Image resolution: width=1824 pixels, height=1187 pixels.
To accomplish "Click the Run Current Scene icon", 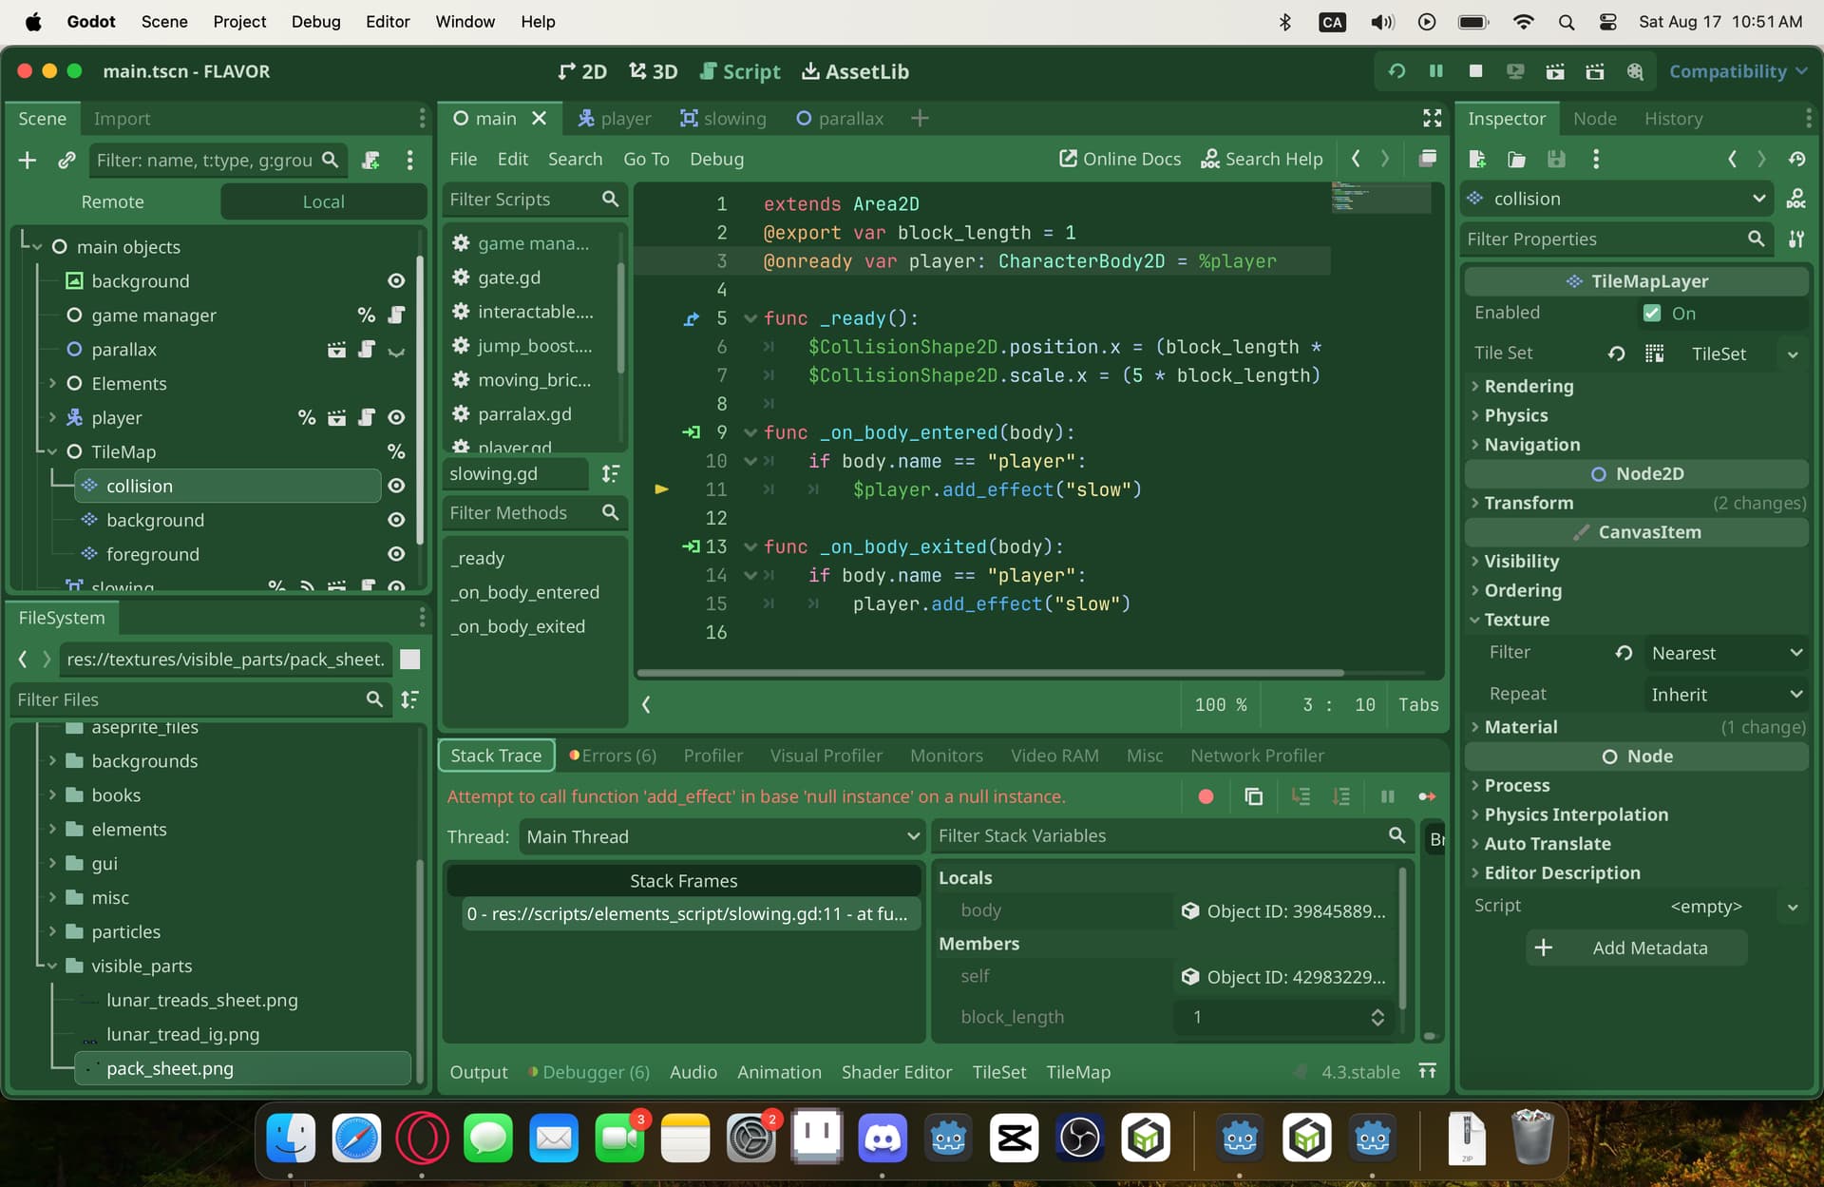I will pos(1555,71).
